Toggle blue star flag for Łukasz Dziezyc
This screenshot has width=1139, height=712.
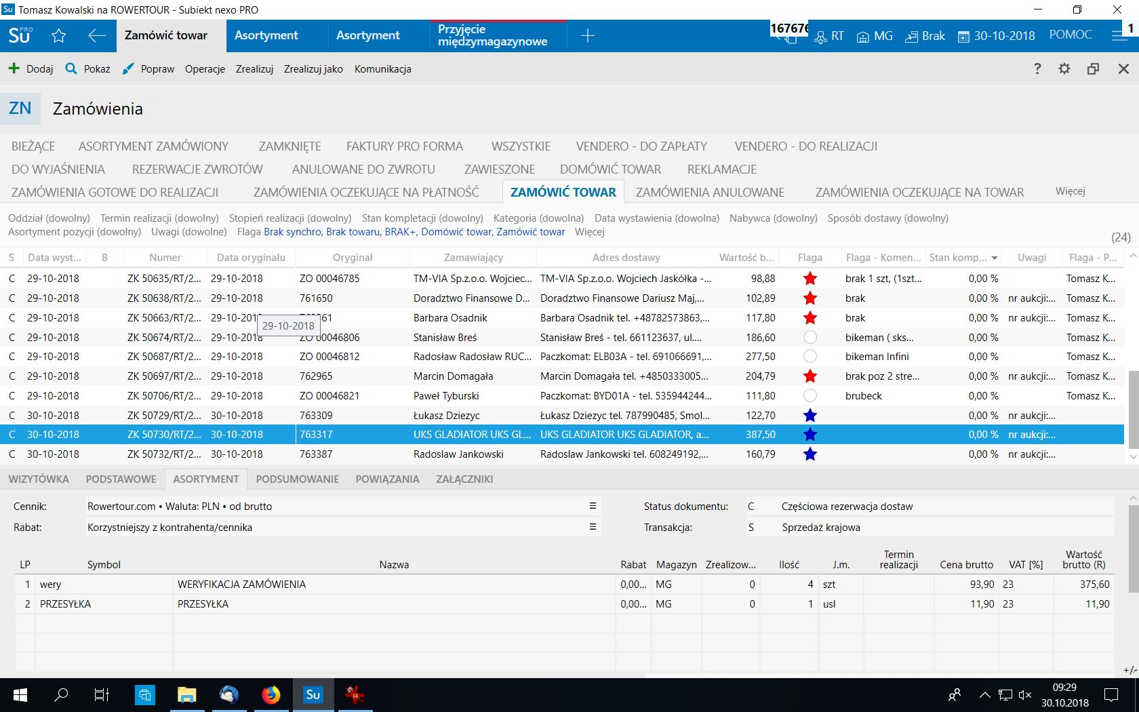coord(810,416)
